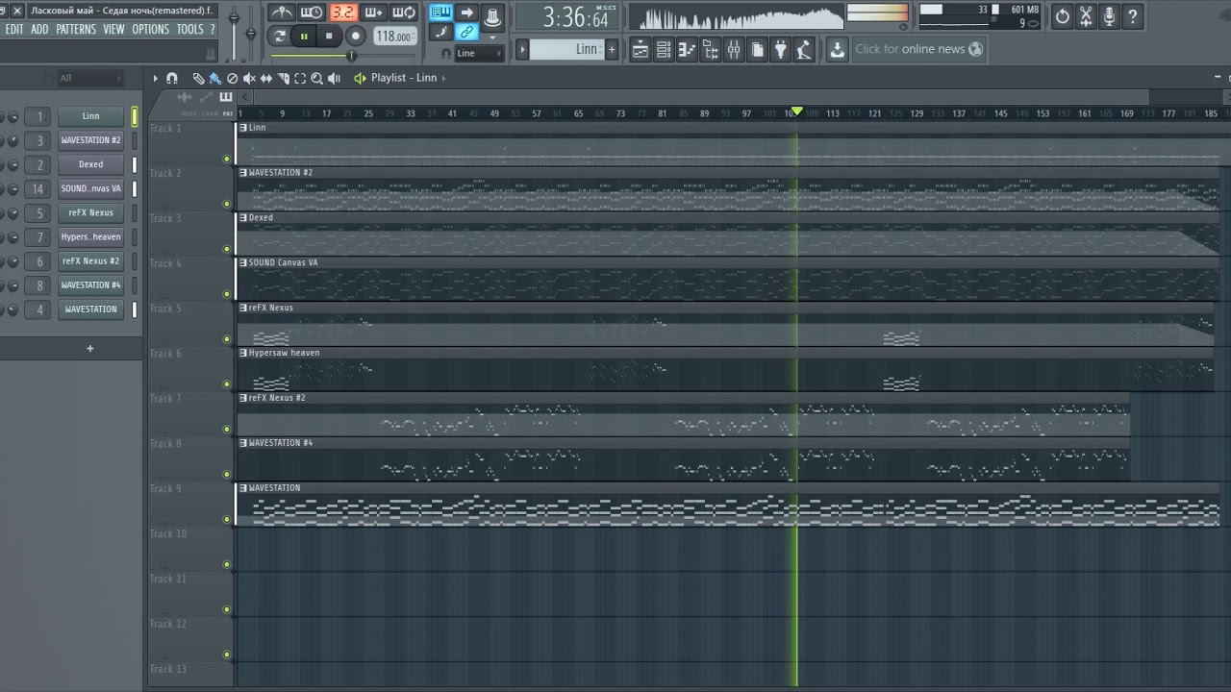The height and width of the screenshot is (692, 1231).
Task: Select the Zoom magnifier tool in Playlist
Action: click(x=317, y=78)
